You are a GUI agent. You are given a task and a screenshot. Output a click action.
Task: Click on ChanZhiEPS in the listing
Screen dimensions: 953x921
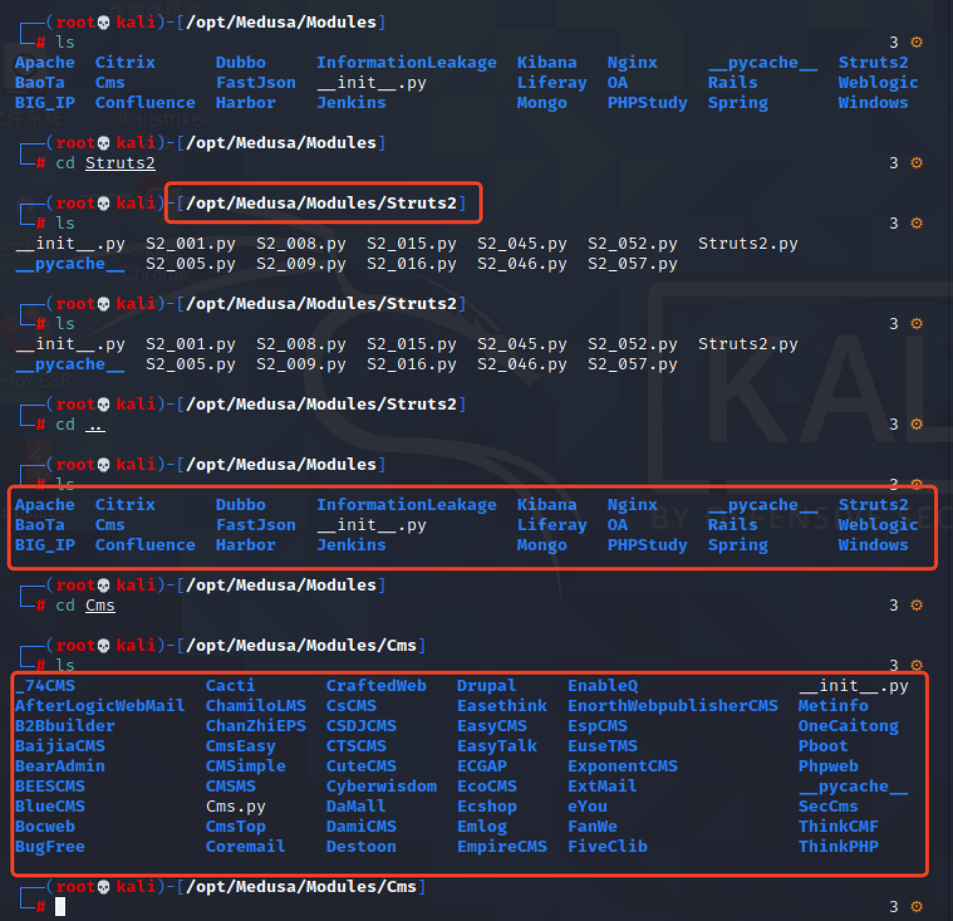(x=256, y=726)
